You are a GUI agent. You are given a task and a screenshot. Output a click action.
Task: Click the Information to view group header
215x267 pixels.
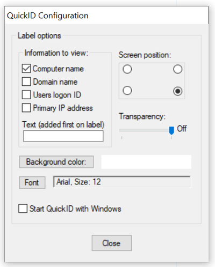tap(56, 53)
